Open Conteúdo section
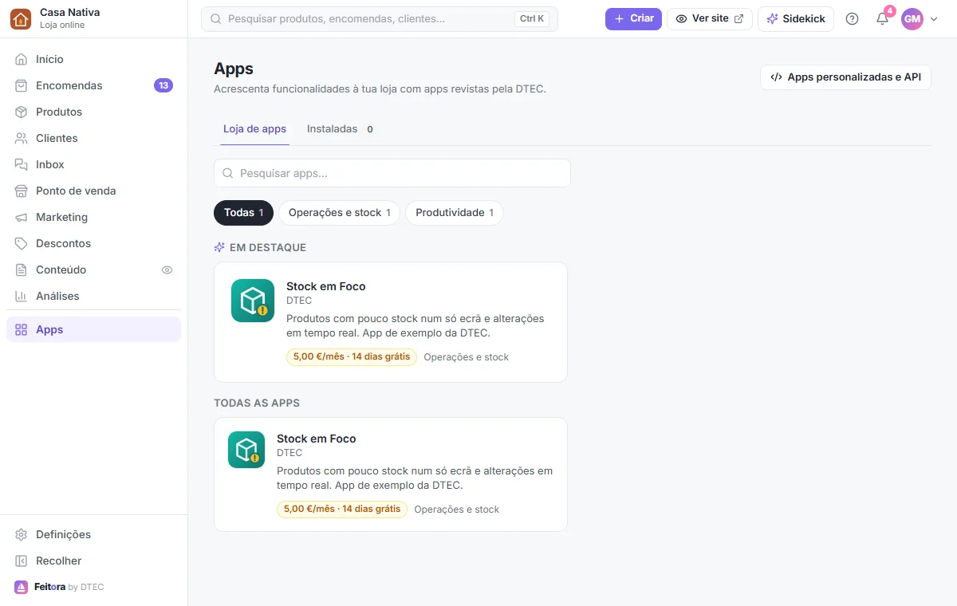Image resolution: width=957 pixels, height=606 pixels. (x=93, y=270)
